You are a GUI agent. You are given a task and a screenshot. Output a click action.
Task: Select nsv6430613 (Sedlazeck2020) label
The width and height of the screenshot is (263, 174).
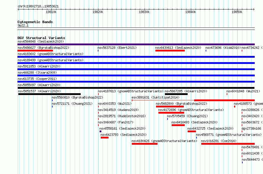pos(178,48)
